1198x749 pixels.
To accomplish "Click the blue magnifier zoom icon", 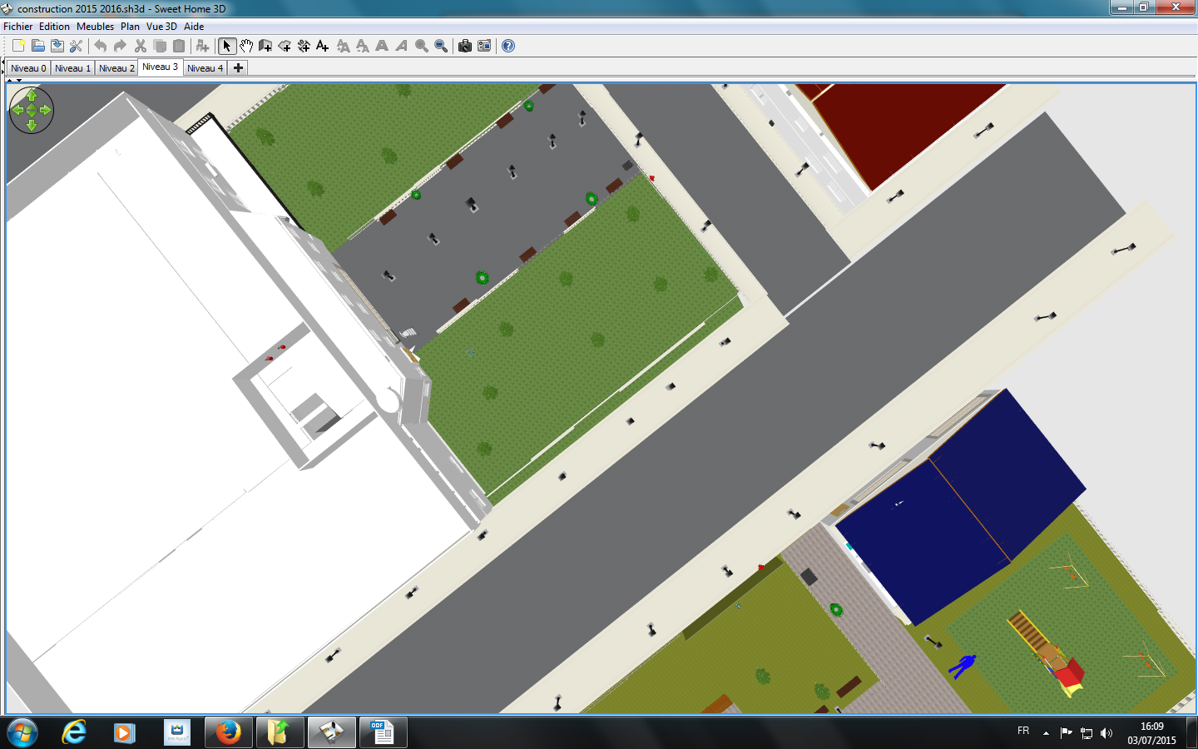I will pyautogui.click(x=441, y=46).
